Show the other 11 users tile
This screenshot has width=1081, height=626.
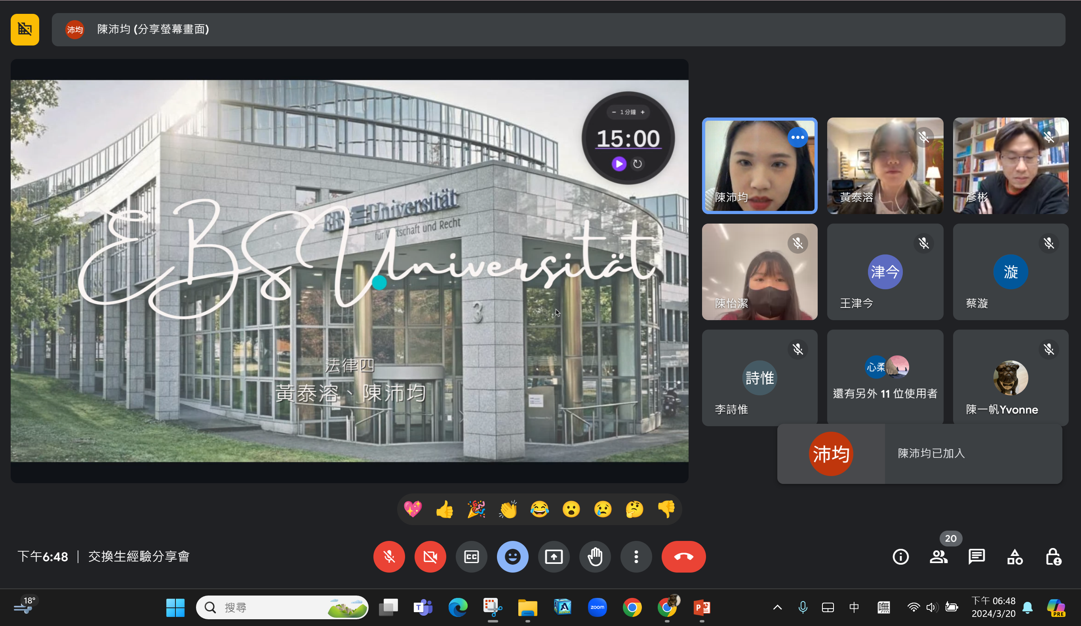tap(885, 377)
